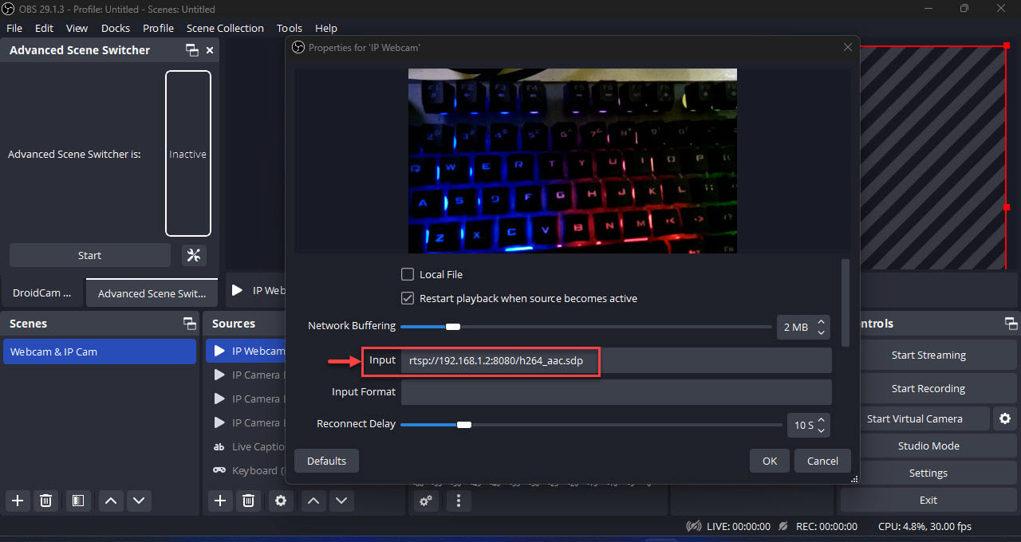This screenshot has height=542, width=1021.
Task: Click the media icon of IP Webcam source
Action: [219, 351]
